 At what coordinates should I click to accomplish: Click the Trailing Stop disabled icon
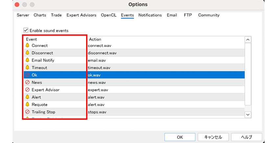(28, 112)
